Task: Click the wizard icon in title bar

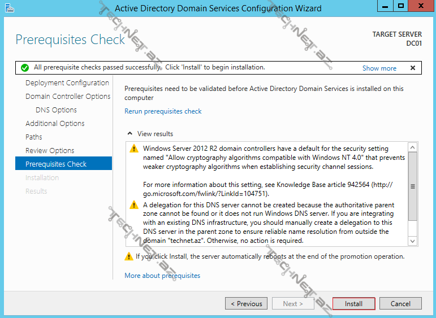Action: (x=8, y=7)
